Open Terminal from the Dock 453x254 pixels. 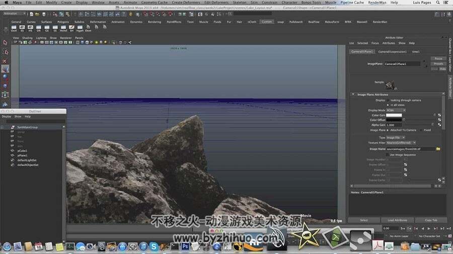[175, 246]
